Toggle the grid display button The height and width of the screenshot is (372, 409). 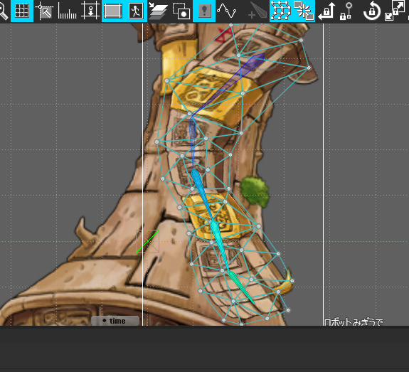point(22,11)
